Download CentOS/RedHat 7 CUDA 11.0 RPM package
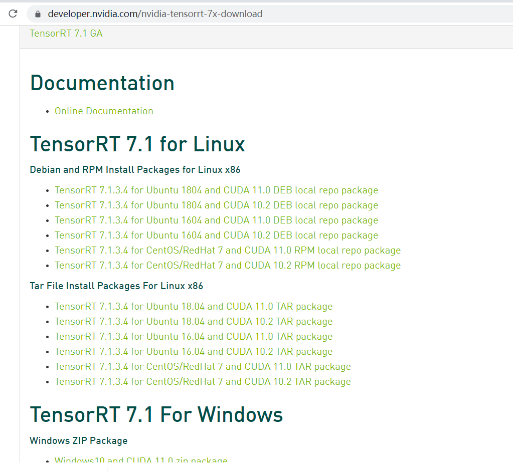Screen dimensions: 513x473 228,251
